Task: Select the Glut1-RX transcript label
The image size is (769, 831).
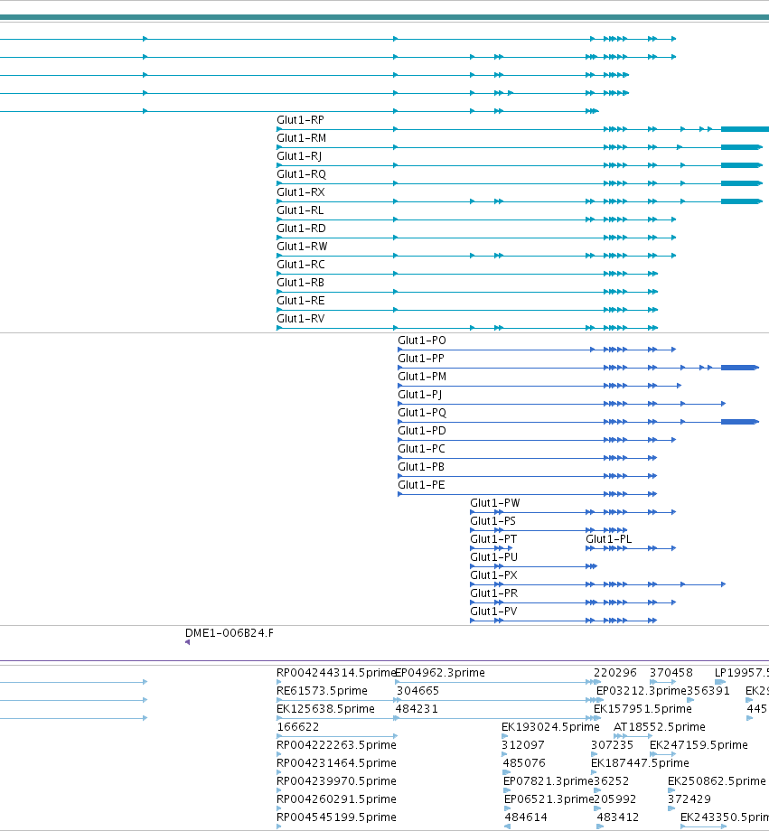Action: pos(301,192)
